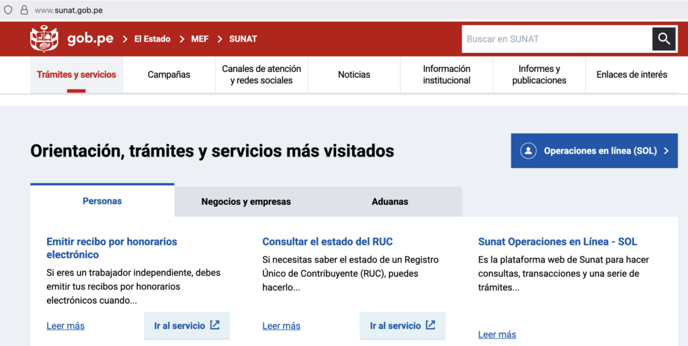The height and width of the screenshot is (346, 688).
Task: Switch to Negocios y empresas tab
Action: [x=246, y=202]
